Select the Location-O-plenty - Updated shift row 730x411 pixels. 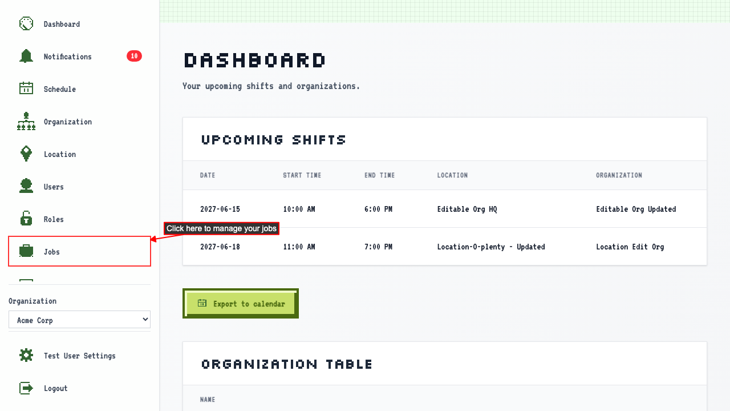[x=445, y=247]
